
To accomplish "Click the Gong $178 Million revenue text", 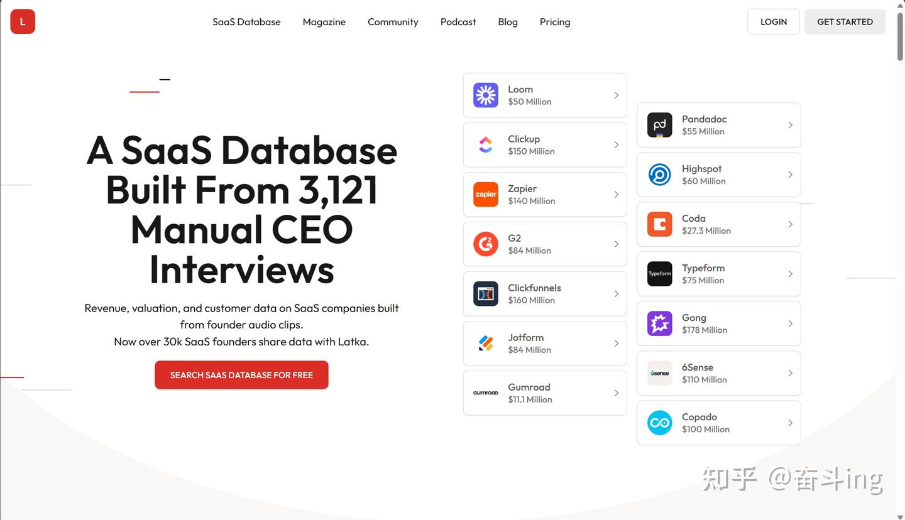I will pyautogui.click(x=705, y=330).
